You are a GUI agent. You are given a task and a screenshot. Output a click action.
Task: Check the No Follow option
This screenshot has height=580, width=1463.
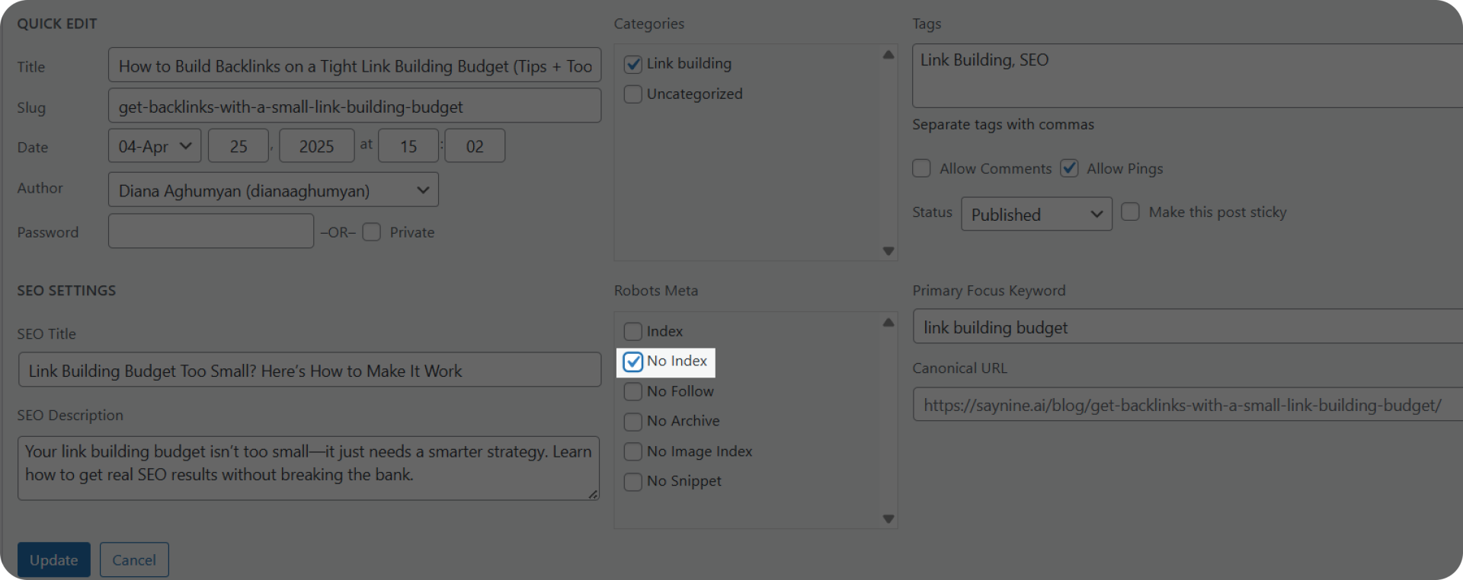[633, 392]
